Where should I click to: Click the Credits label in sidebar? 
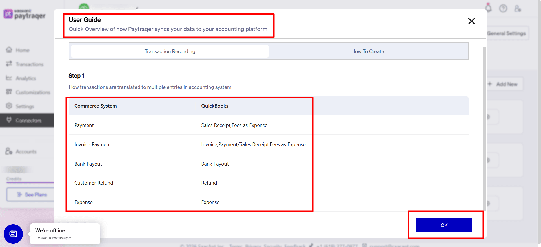pyautogui.click(x=14, y=179)
